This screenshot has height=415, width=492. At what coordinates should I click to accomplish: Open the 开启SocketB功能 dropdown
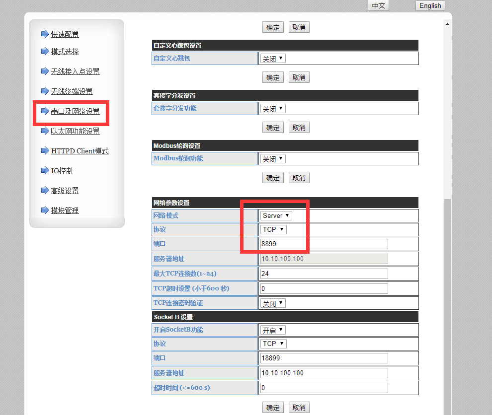273,330
